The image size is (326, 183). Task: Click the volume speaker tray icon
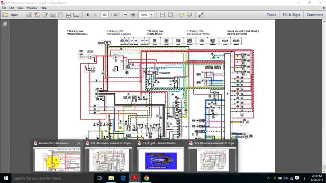(286, 178)
